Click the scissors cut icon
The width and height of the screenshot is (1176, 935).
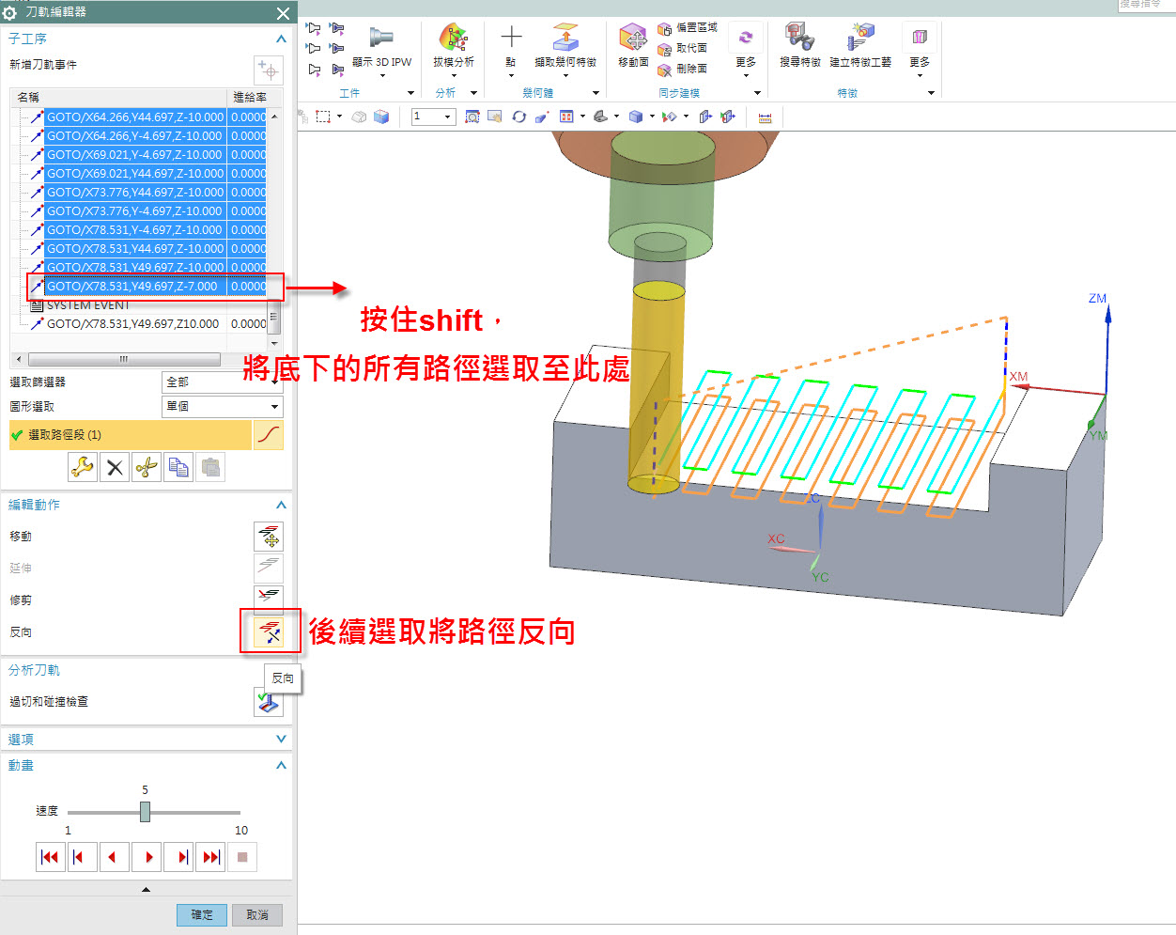tap(147, 467)
